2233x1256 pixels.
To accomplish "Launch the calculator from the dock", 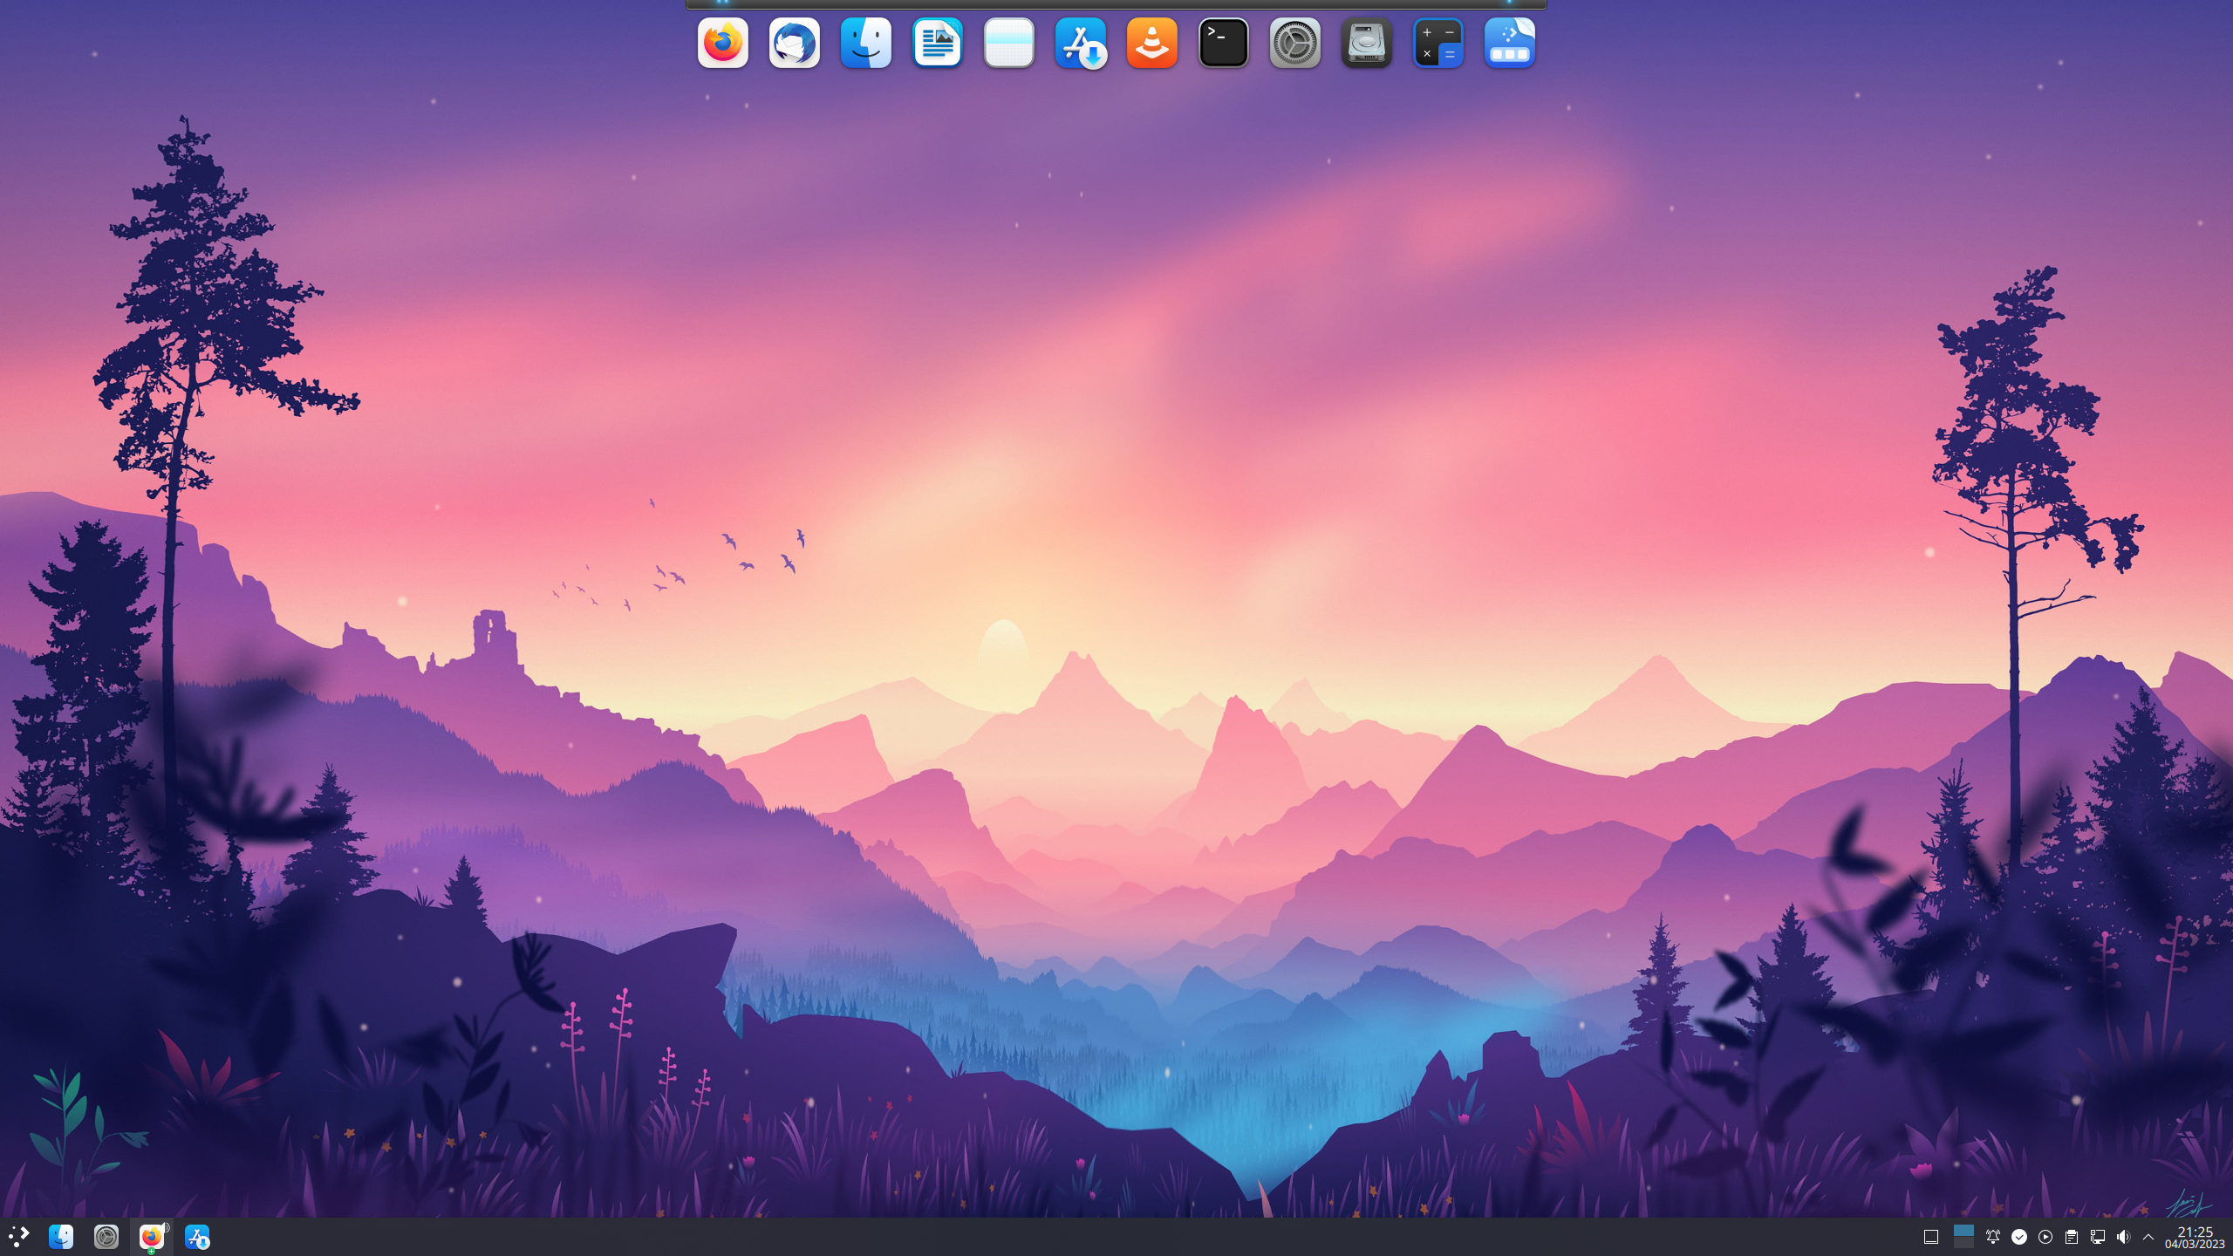I will (x=1437, y=43).
